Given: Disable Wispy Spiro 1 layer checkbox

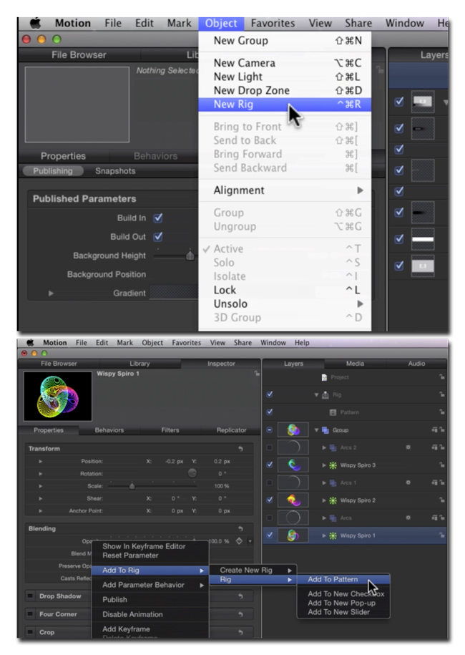Looking at the screenshot, I should (270, 535).
